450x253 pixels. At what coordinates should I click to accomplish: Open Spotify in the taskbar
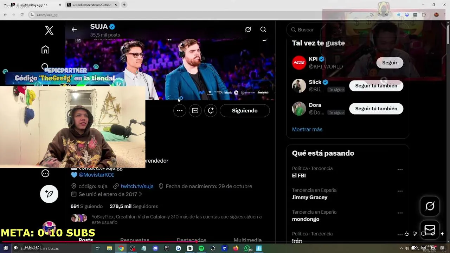click(x=201, y=248)
